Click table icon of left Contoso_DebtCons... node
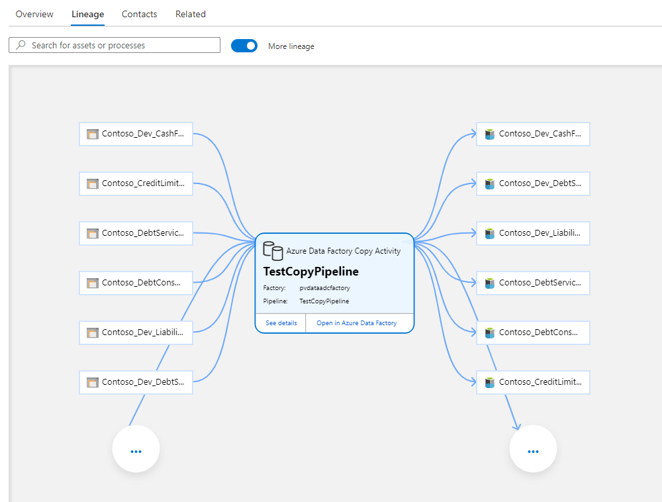Viewport: 662px width, 502px height. [x=93, y=283]
